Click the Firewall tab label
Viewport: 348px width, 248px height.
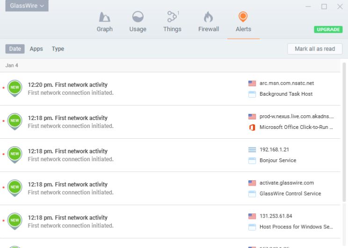209,29
